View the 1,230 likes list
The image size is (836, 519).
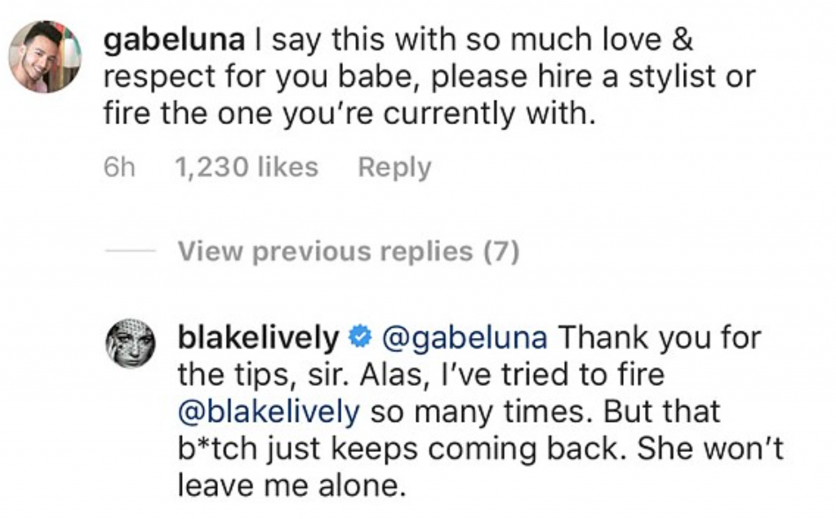click(x=247, y=168)
